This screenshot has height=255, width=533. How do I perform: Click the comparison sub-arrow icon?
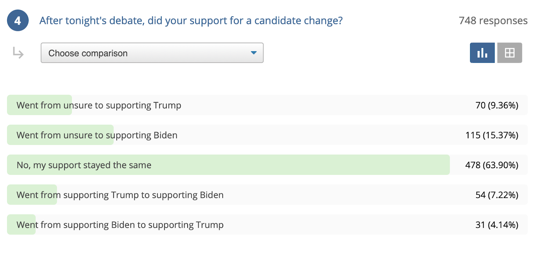pyautogui.click(x=18, y=53)
